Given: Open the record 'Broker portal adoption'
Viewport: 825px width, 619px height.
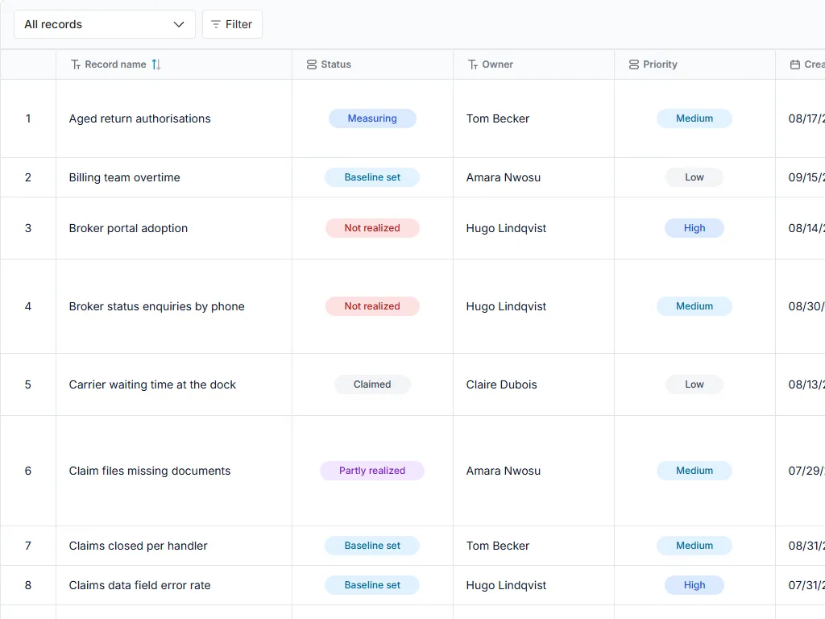Looking at the screenshot, I should (x=128, y=228).
